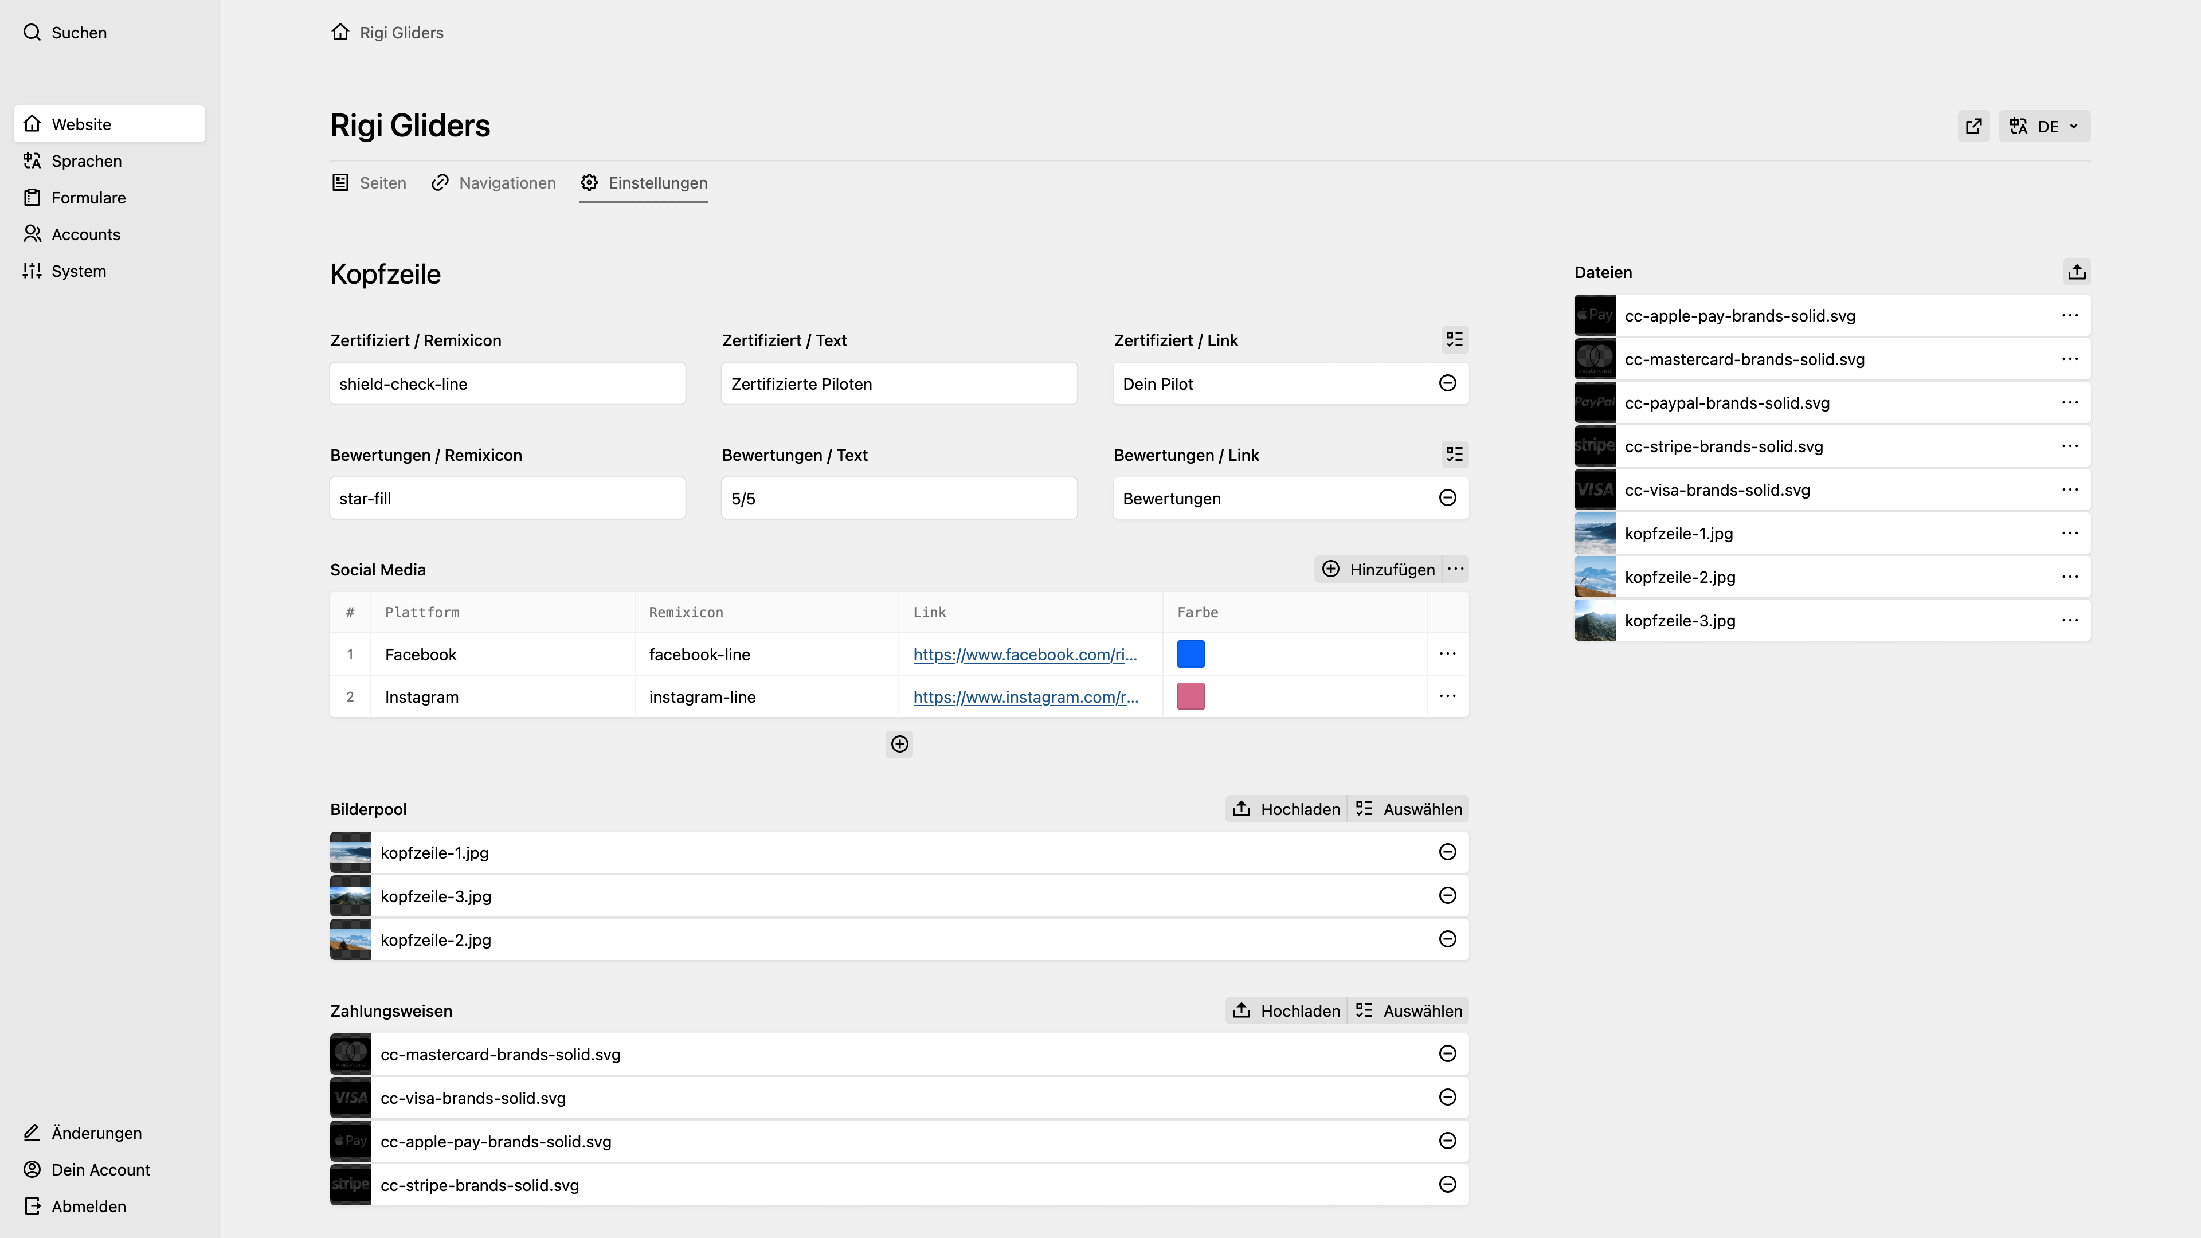The width and height of the screenshot is (2201, 1238).
Task: Click Abmelden to log out
Action: click(109, 1206)
